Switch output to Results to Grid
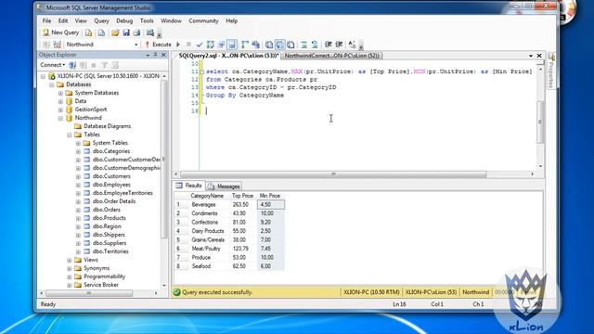594x334 pixels. pos(279,45)
